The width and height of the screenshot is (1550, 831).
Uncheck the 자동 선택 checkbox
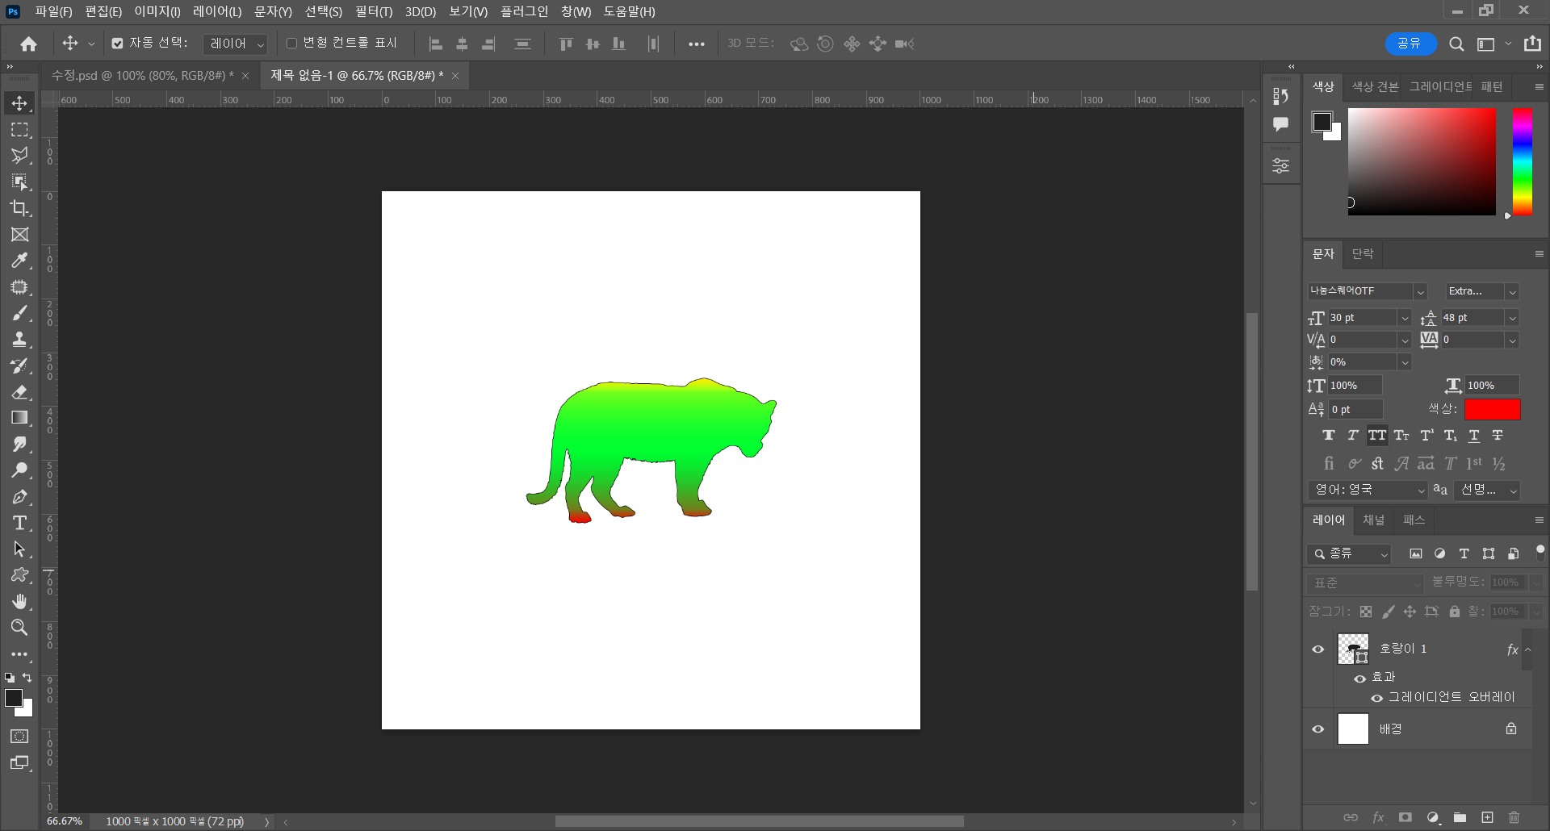pos(118,44)
